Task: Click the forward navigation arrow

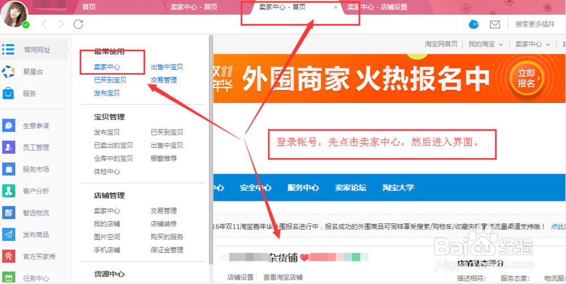Action: [61, 24]
